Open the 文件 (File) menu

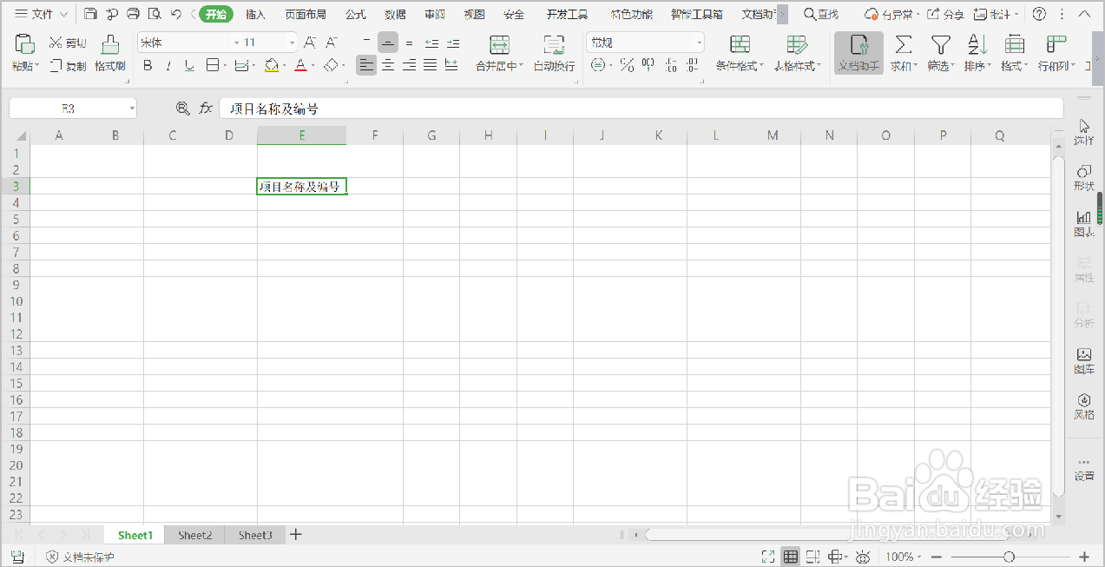coord(42,14)
